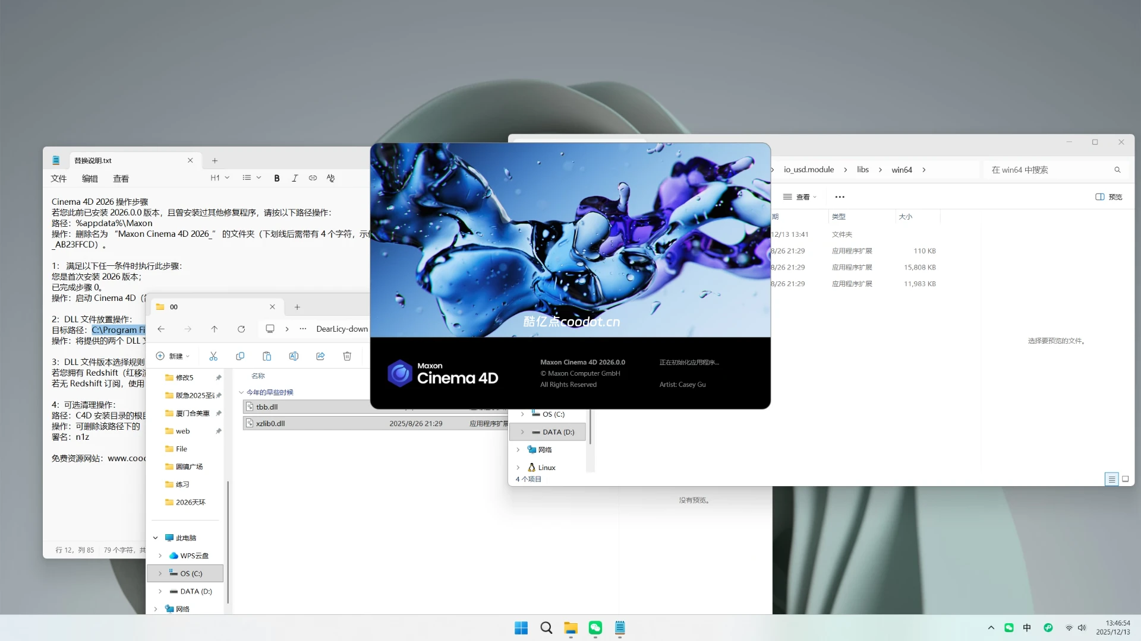
Task: Open the bullet list dropdown
Action: tap(251, 177)
